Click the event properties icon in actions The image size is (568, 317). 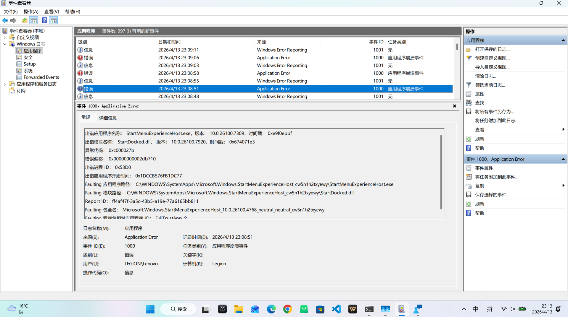(x=469, y=168)
